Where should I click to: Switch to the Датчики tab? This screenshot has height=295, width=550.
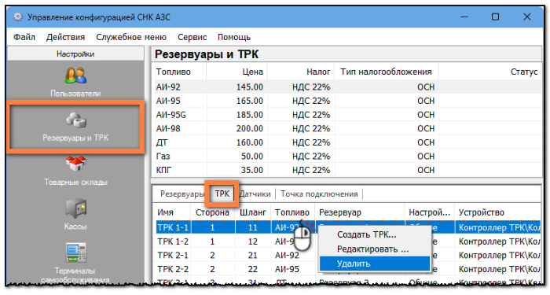255,194
